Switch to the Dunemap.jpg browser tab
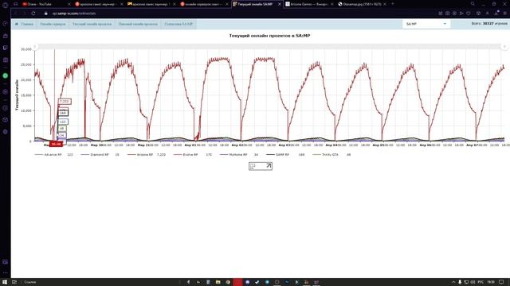The width and height of the screenshot is (510, 286). tap(361, 4)
